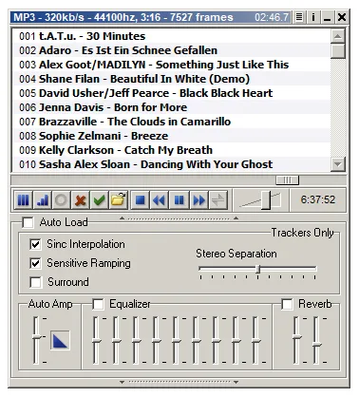Click the 02:46.7 elapsed time display
359x397 pixels.
point(272,17)
